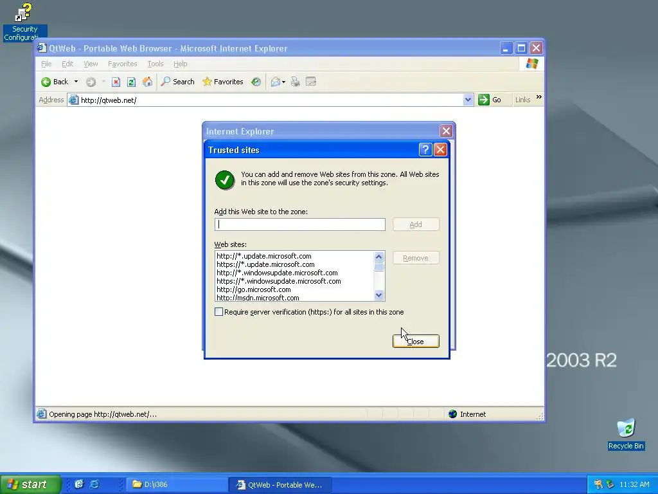Click the Close button in the Trusted sites dialog

click(x=416, y=341)
